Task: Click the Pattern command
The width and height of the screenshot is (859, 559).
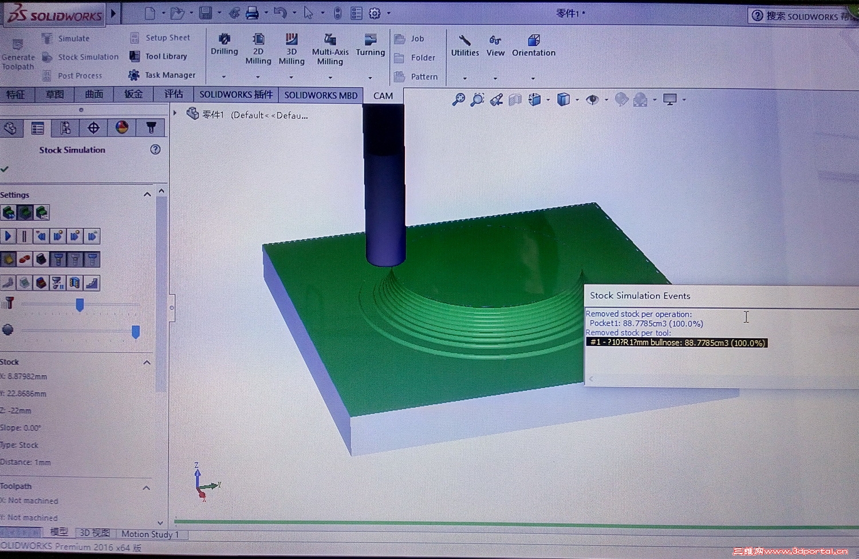Action: (416, 77)
